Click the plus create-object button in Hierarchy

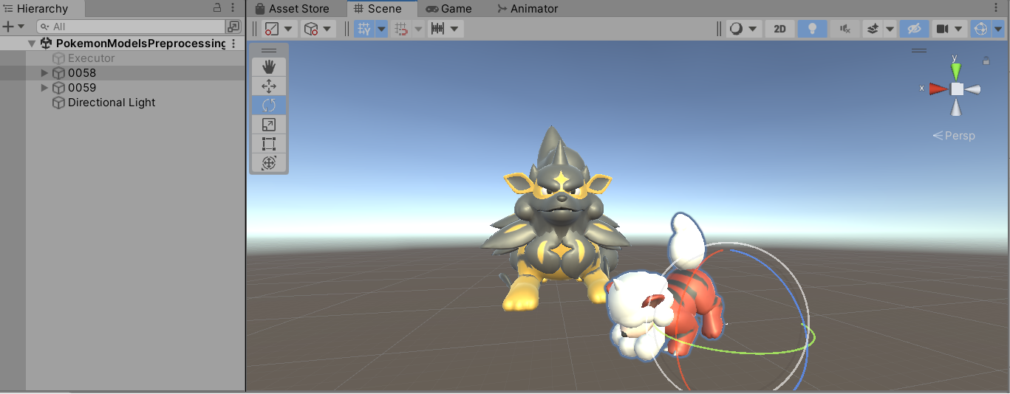click(x=8, y=27)
